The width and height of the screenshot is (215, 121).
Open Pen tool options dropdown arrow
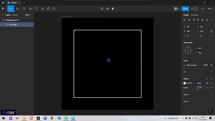tap(33, 9)
